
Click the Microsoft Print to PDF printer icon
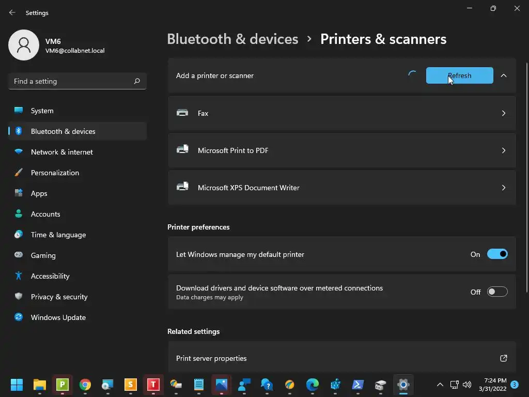pos(182,150)
